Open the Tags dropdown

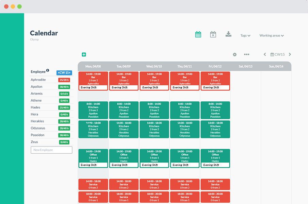pos(245,35)
